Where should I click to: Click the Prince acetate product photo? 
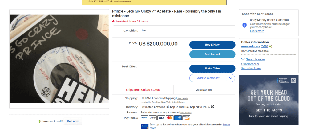coord(59,59)
